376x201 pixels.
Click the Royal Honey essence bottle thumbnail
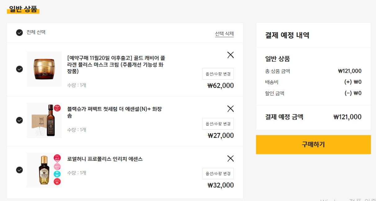tap(44, 170)
